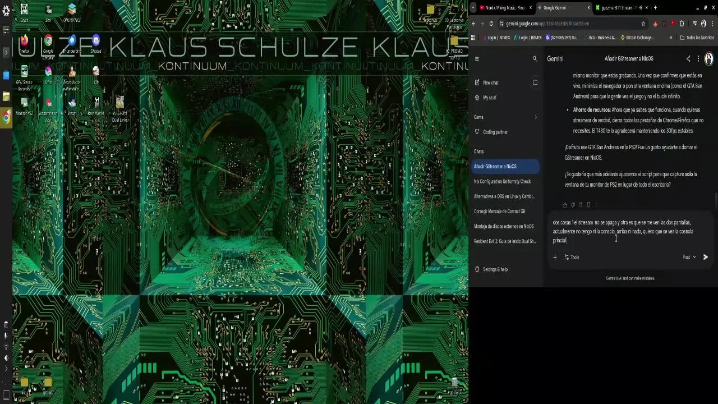The image size is (718, 404).
Task: Open more options under the Gemini response
Action: (x=596, y=205)
